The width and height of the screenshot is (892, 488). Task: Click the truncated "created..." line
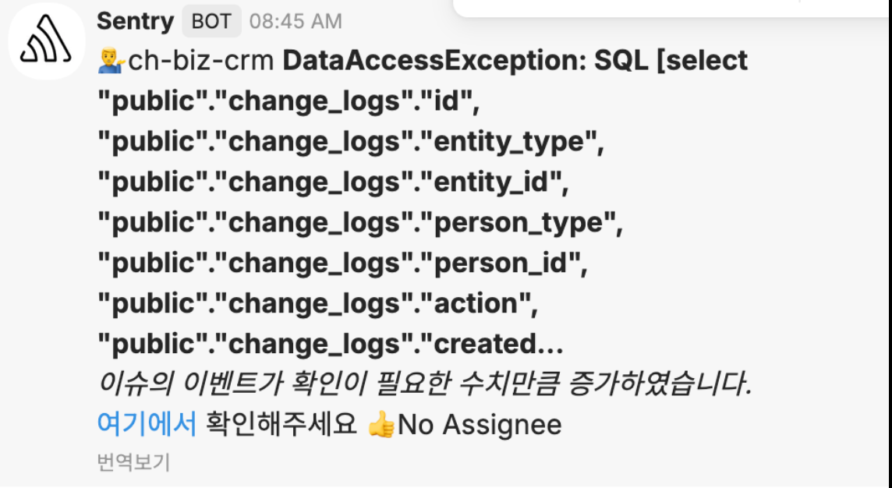click(x=330, y=345)
